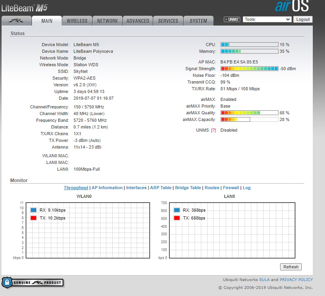Click the airMAX Capacity bar

pos(249,119)
